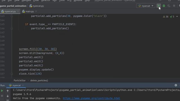Open the Window menu

click(78, 1)
